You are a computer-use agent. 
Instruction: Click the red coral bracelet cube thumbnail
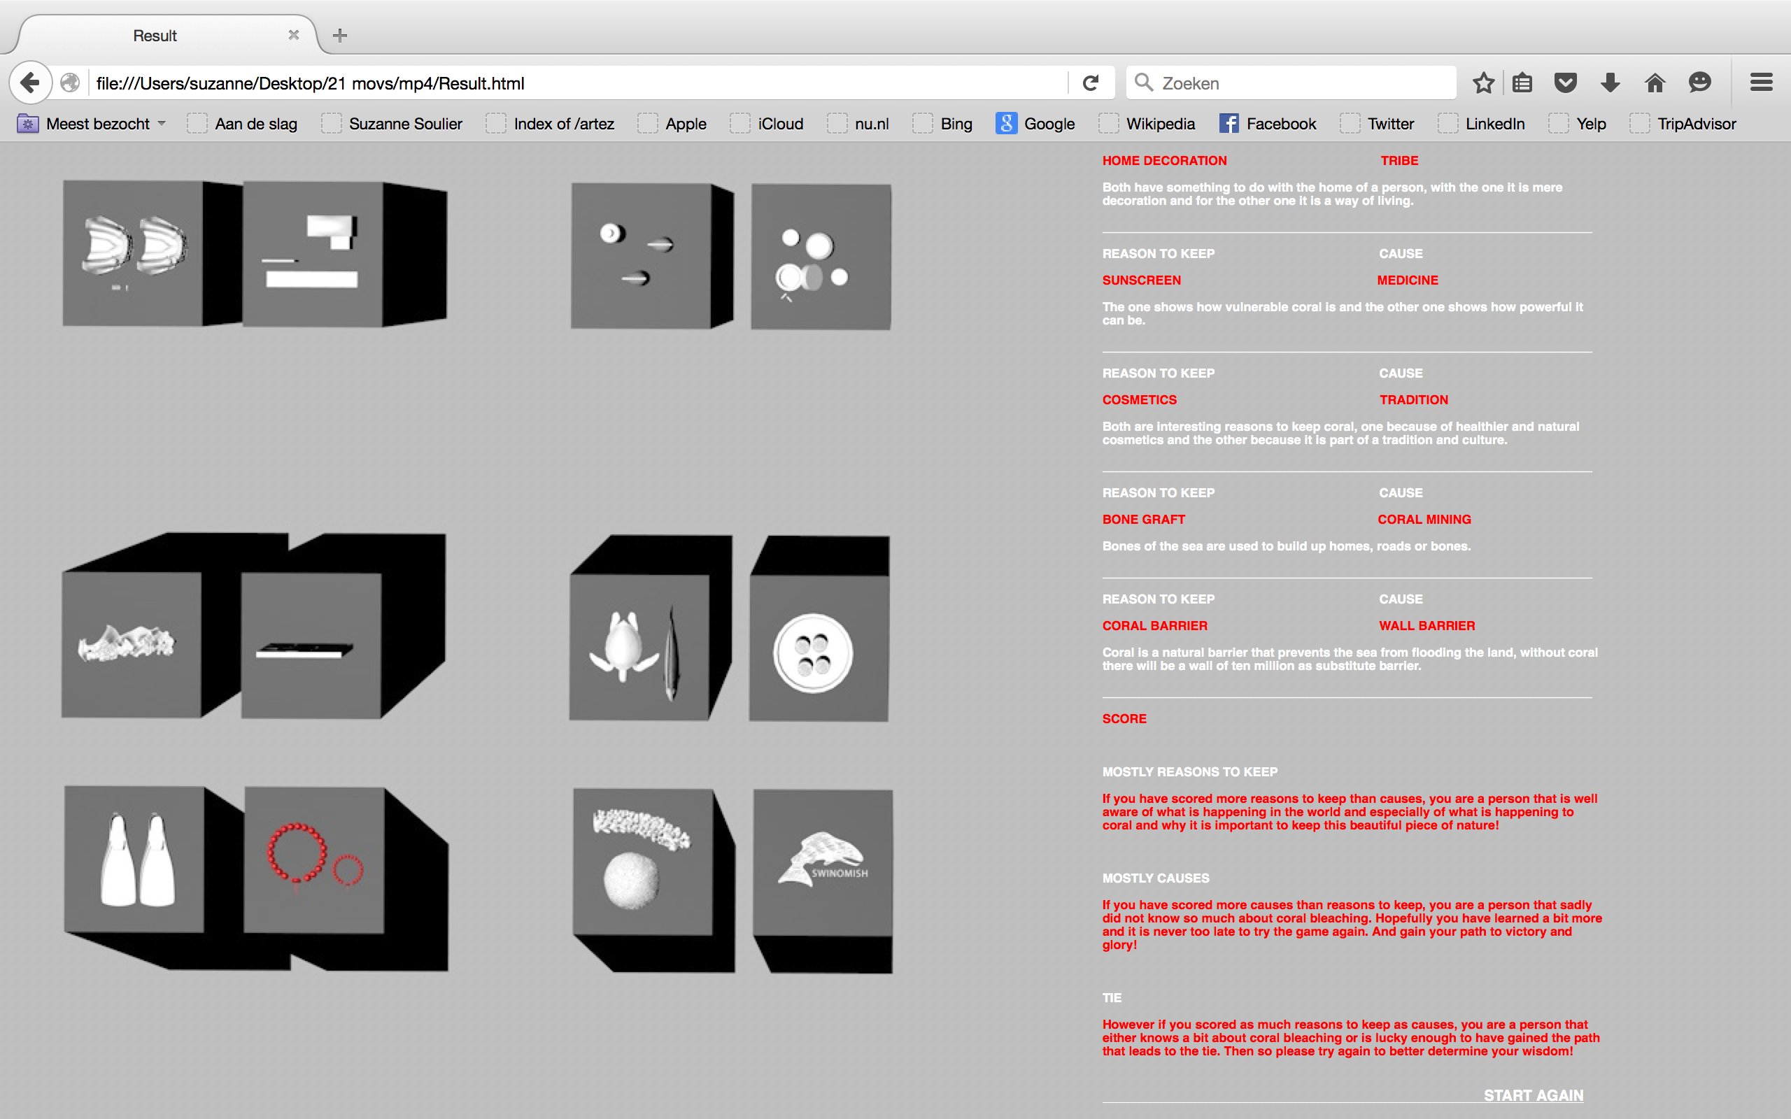(x=315, y=860)
